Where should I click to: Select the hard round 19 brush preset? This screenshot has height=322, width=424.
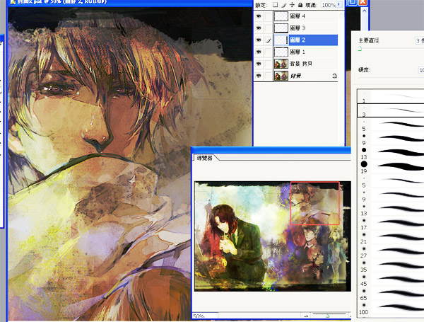[x=391, y=167]
